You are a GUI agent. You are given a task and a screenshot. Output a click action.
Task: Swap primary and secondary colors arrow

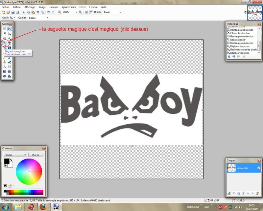[11, 160]
